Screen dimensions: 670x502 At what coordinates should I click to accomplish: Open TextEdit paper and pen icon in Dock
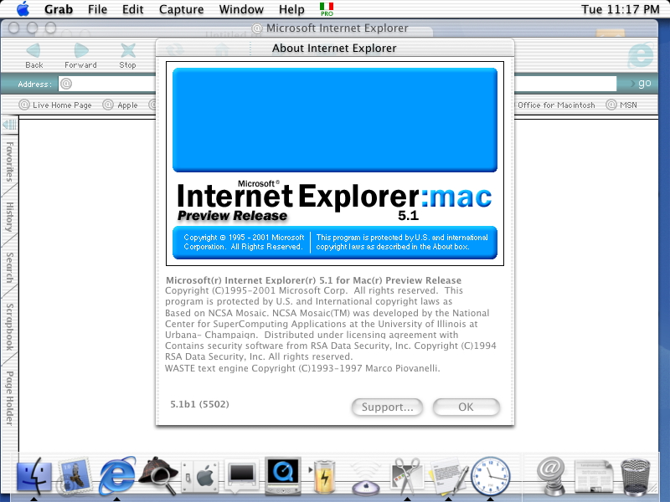pos(448,477)
